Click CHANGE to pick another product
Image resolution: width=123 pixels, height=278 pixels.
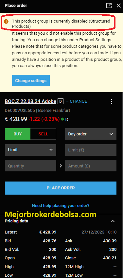tap(77, 101)
